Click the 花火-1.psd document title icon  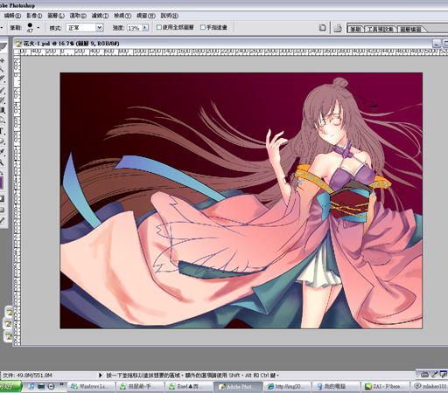click(19, 44)
